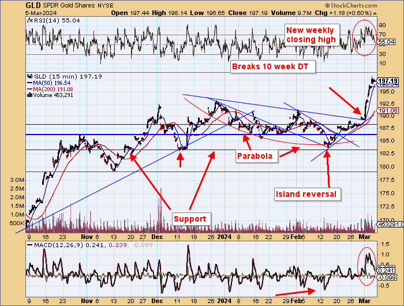Click the 175.0 price axis label
Image resolution: width=404 pixels, height=306 pixels.
pos(388,193)
